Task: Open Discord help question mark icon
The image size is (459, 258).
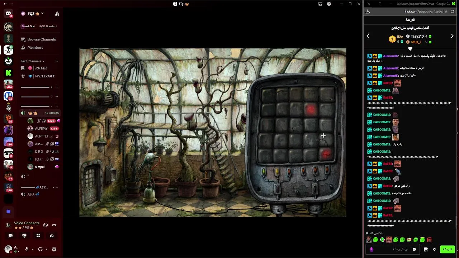Action: (x=329, y=4)
